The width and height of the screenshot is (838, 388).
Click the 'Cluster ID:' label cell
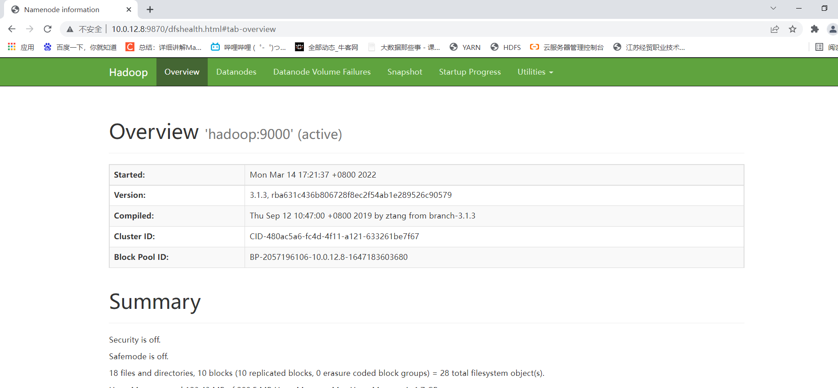pos(177,236)
